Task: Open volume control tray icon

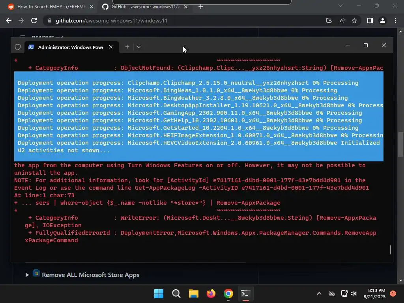Action: (x=353, y=294)
